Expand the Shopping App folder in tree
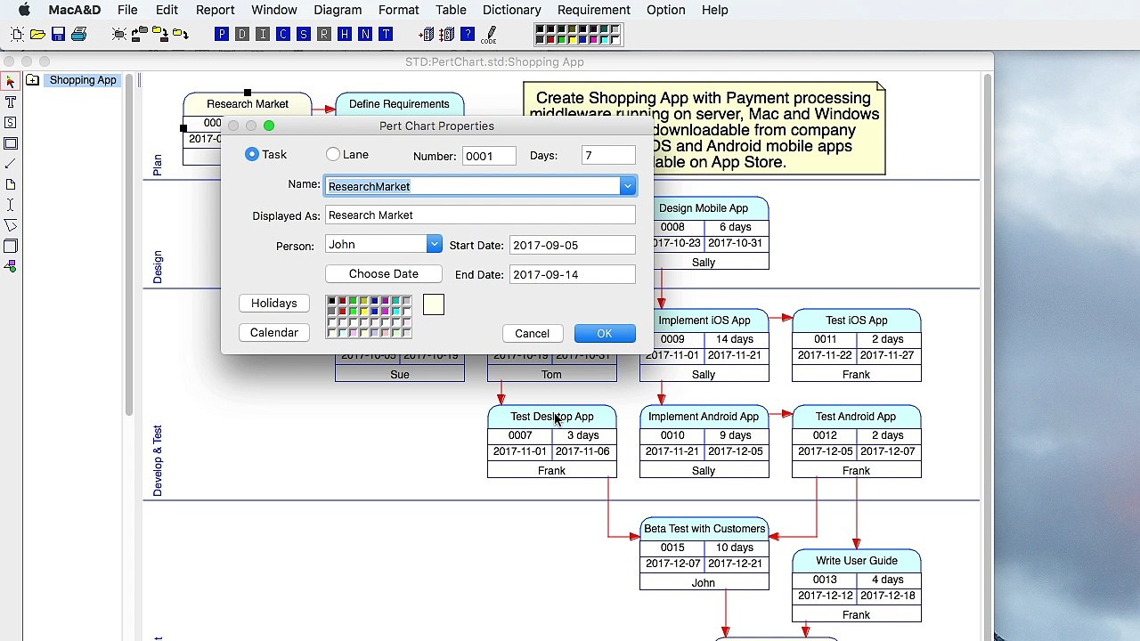The image size is (1140, 641). (32, 80)
